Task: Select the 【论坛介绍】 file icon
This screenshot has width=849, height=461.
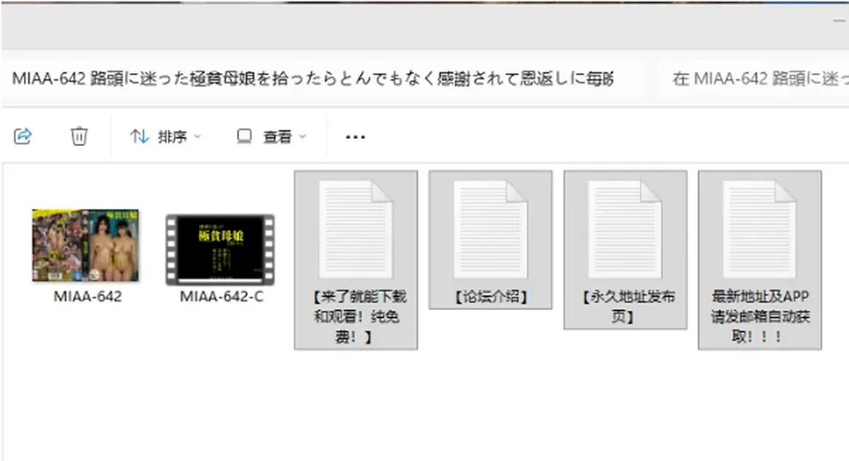Action: point(490,229)
